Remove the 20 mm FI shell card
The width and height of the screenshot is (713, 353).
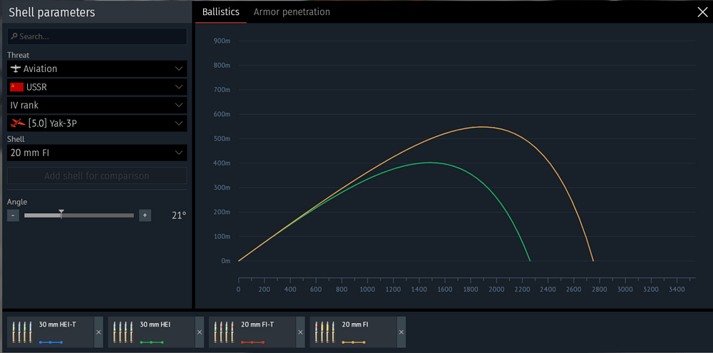point(401,333)
